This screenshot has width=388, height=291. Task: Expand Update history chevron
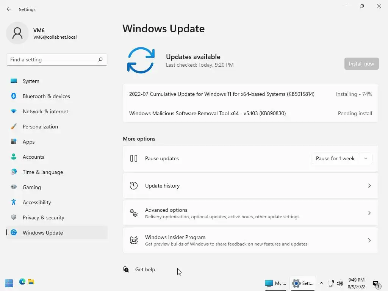(x=369, y=186)
